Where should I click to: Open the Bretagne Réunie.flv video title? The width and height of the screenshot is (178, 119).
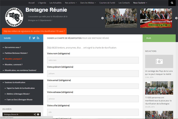tap(11, 114)
